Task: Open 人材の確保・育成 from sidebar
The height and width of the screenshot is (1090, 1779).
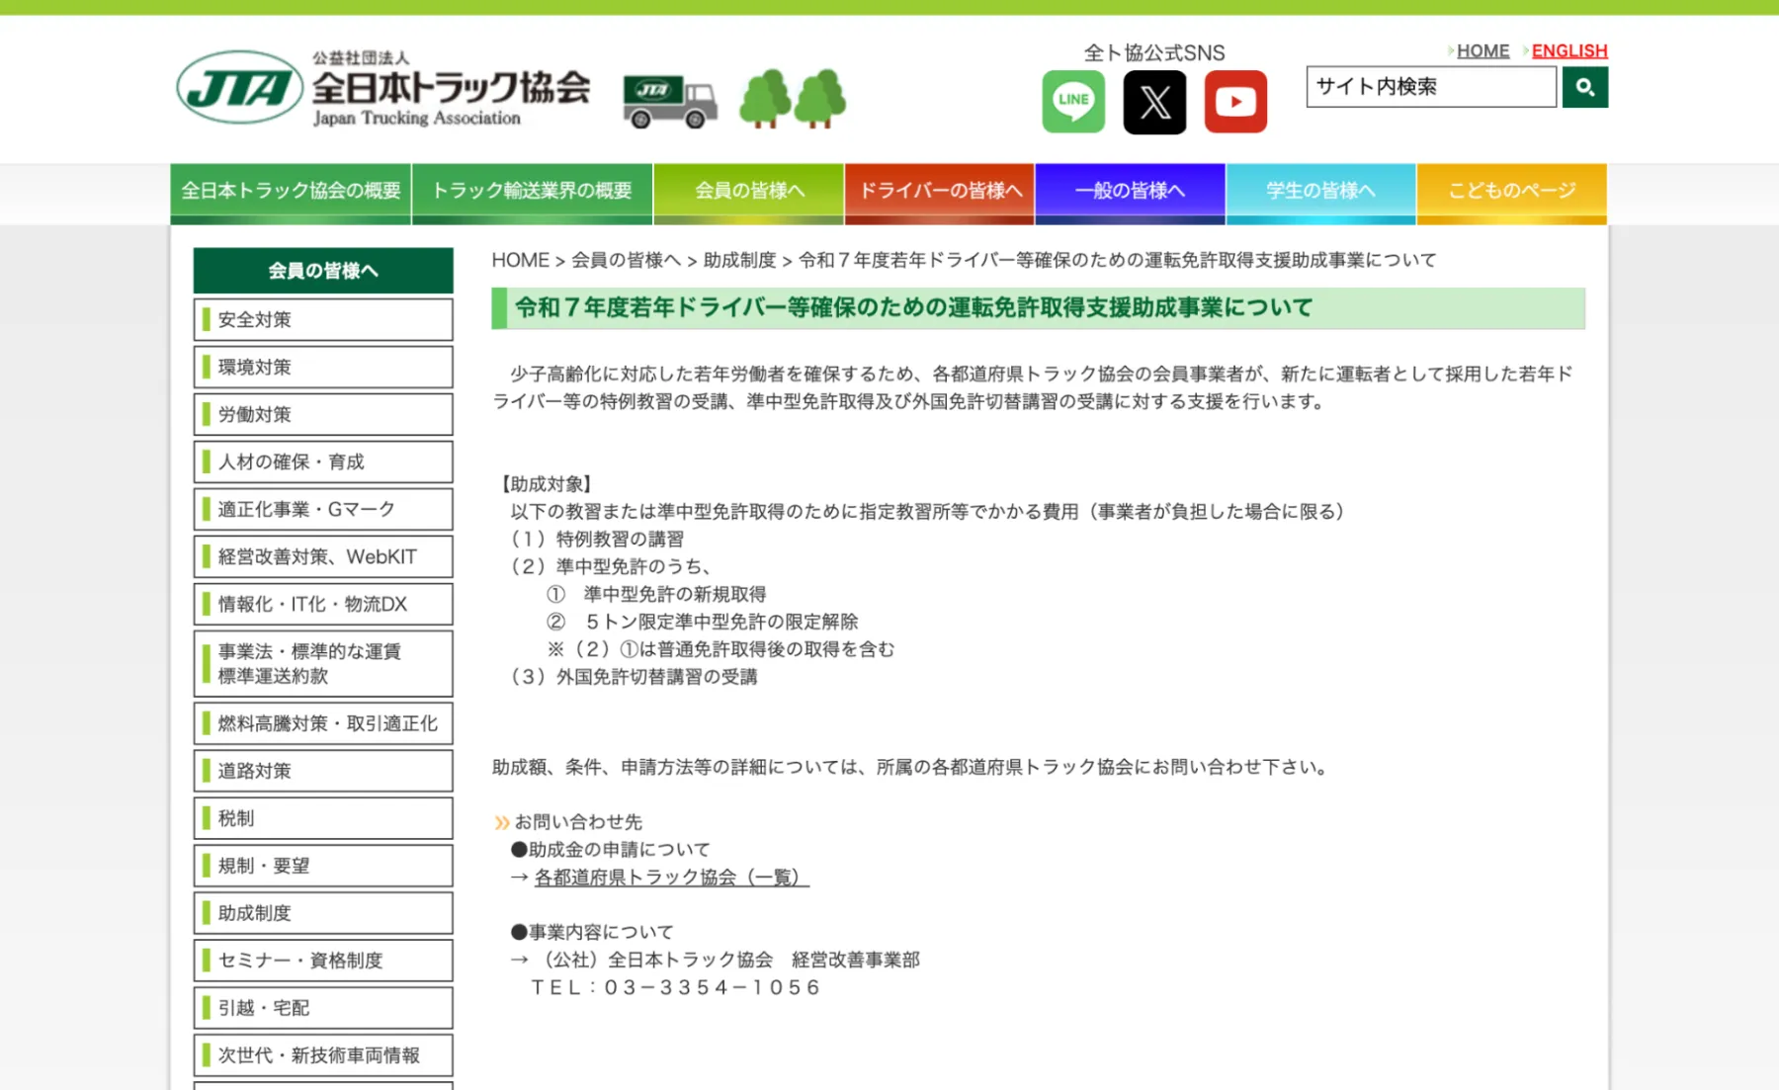Action: click(322, 461)
